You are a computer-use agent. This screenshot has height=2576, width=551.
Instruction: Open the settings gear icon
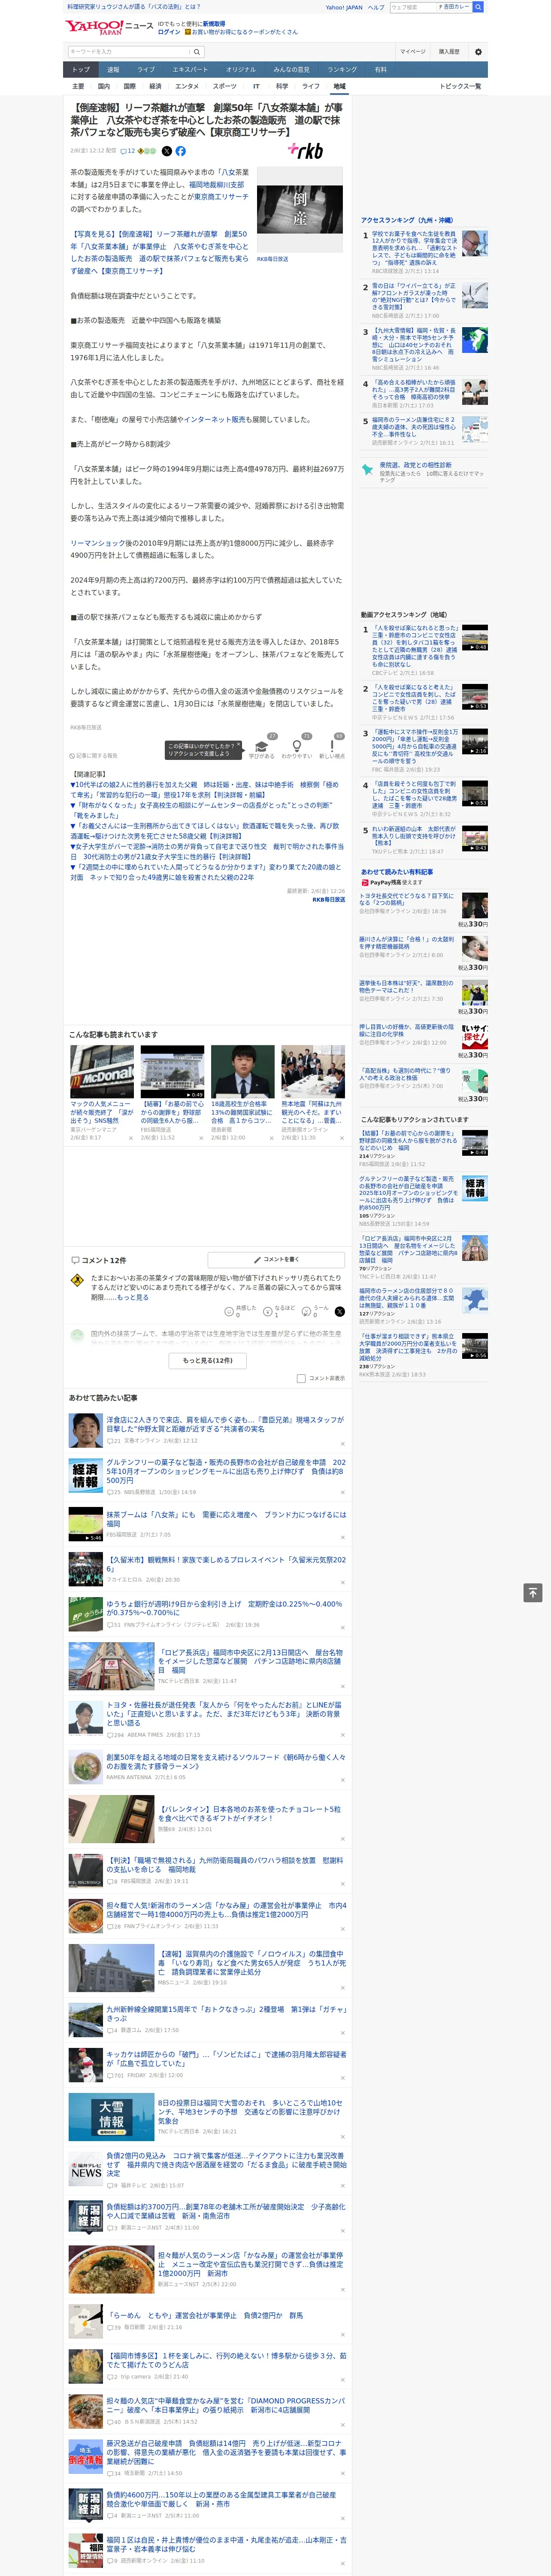click(478, 52)
